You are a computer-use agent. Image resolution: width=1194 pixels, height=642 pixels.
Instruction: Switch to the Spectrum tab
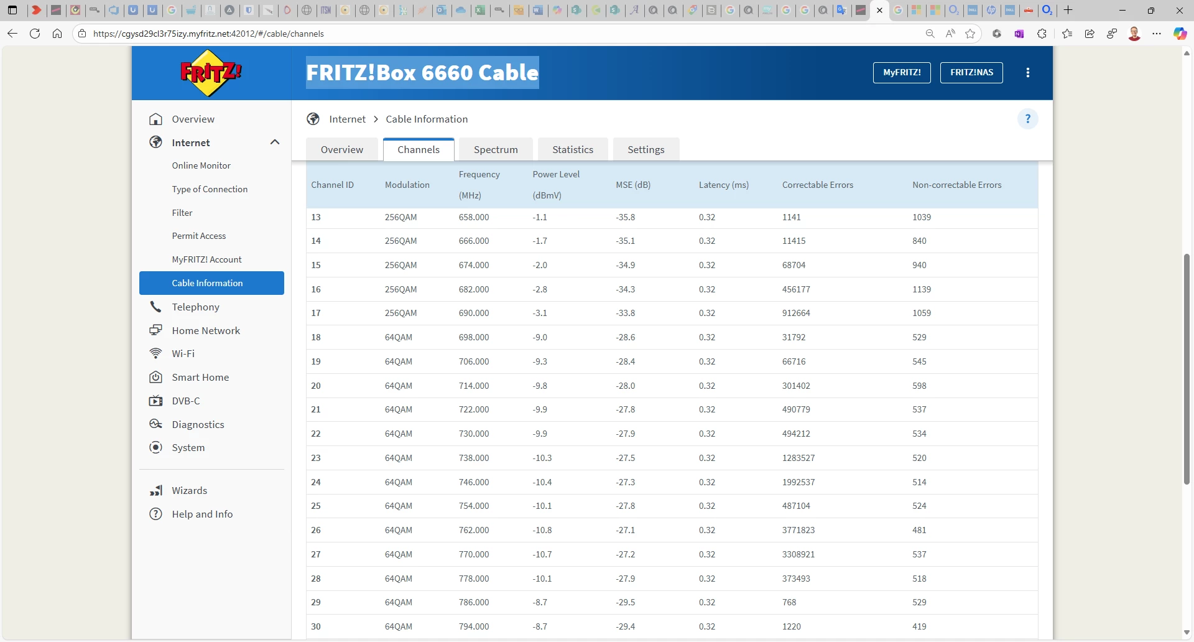tap(496, 149)
